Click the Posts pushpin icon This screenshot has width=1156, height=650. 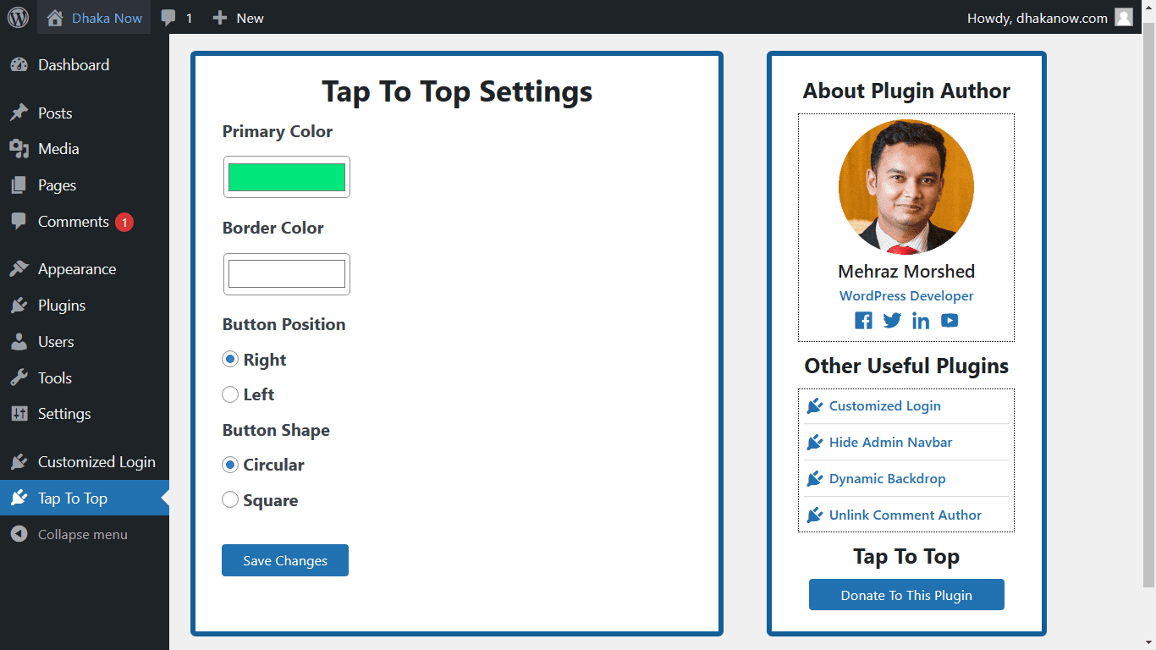coord(19,113)
